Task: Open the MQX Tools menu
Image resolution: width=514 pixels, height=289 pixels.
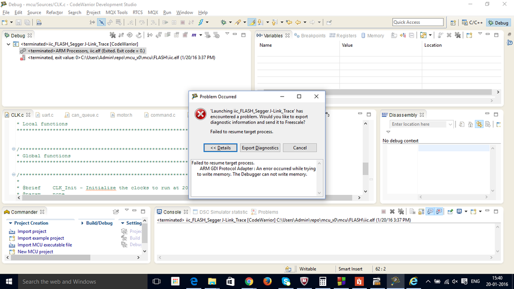Action: tap(116, 12)
